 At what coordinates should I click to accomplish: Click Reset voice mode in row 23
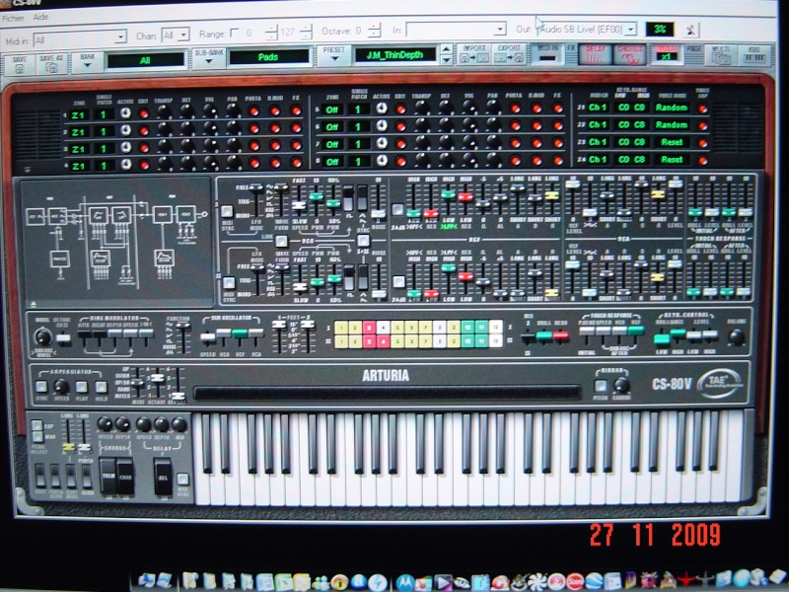(x=672, y=142)
